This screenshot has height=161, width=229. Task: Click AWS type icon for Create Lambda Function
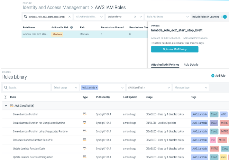tap(84, 114)
